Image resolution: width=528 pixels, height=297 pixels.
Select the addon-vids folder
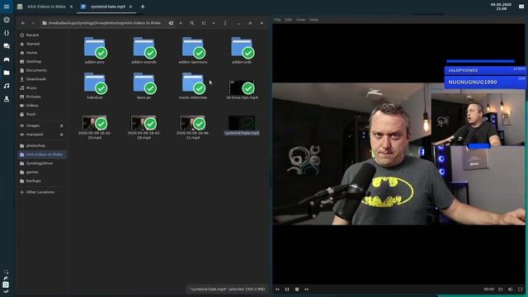[242, 49]
